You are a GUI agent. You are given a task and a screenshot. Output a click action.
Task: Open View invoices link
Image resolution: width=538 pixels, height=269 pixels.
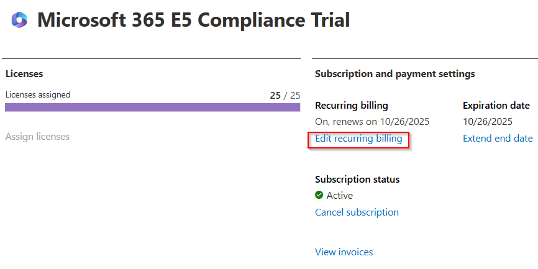coord(344,252)
